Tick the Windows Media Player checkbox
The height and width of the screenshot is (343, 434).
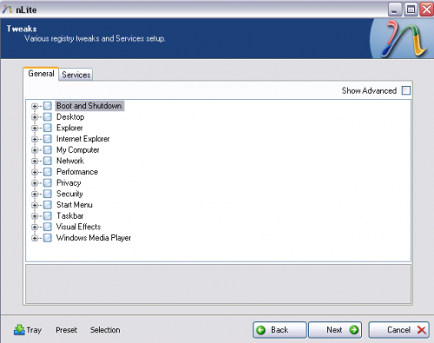[x=48, y=238]
